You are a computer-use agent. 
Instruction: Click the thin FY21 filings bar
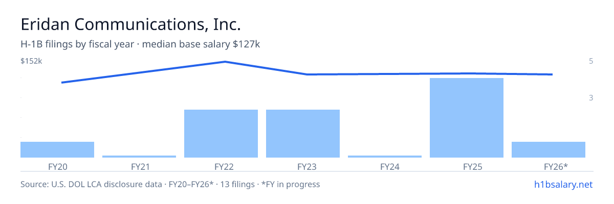[x=139, y=157]
